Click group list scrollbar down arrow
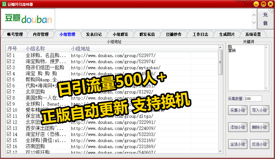275x159 pixels. [x=220, y=151]
